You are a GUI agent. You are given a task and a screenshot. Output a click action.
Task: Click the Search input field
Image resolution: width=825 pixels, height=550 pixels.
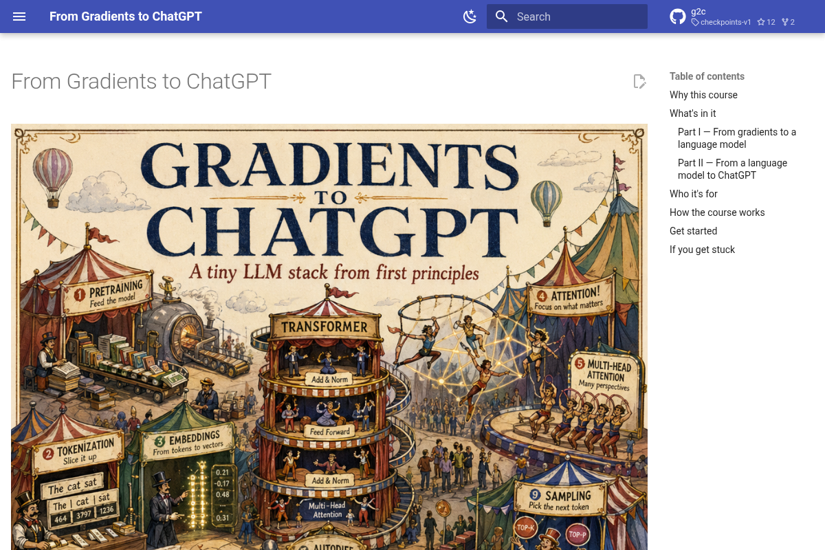click(567, 16)
